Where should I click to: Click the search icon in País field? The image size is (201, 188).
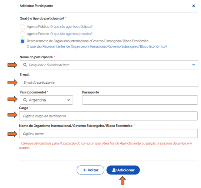pyautogui.click(x=25, y=100)
